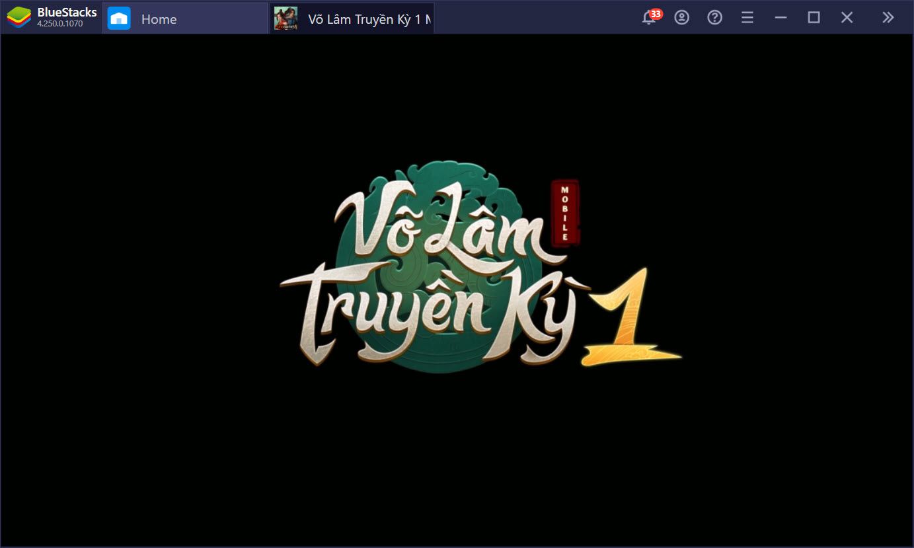Minimize the BlueStacks window
Viewport: 914px width, 548px height.
click(x=781, y=18)
